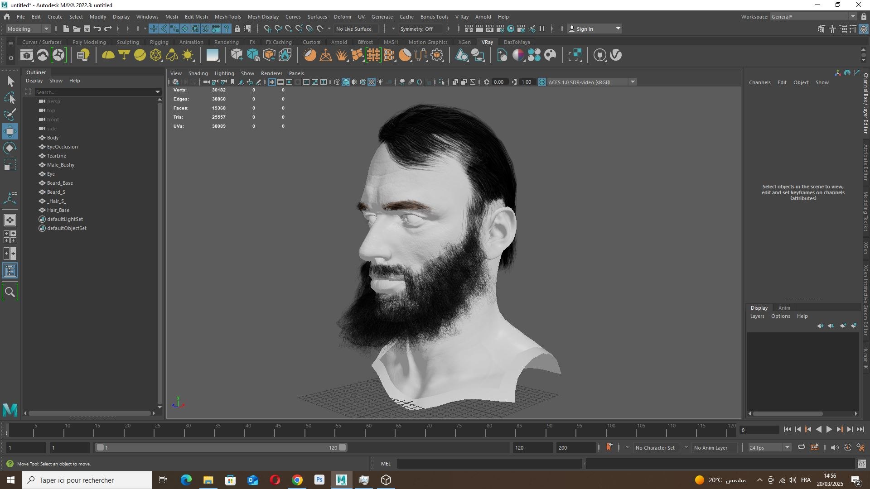Click the V-Ray sphere light icon
Viewport: 870px width, 489px height.
pos(140,55)
